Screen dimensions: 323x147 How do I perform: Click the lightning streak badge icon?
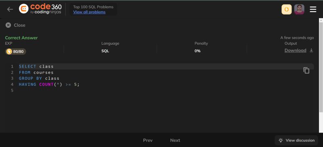287,9
